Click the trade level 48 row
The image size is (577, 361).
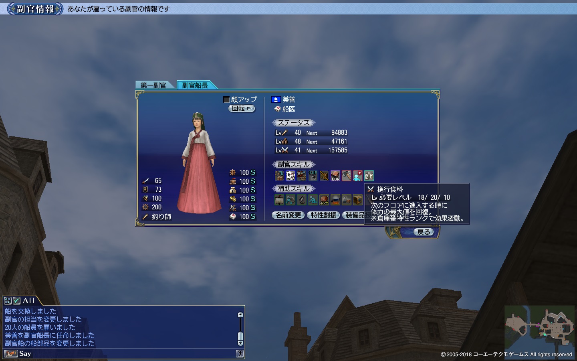pyautogui.click(x=311, y=141)
